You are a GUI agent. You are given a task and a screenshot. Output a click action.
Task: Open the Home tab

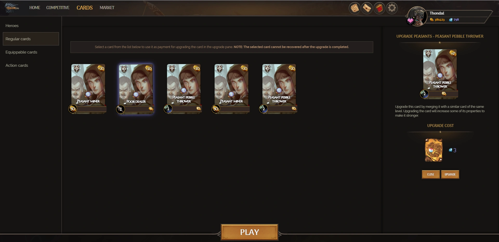coord(35,8)
